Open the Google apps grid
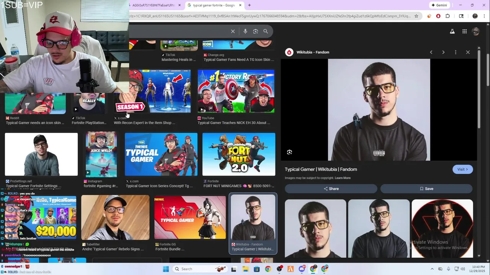The height and width of the screenshot is (275, 490). click(x=464, y=31)
